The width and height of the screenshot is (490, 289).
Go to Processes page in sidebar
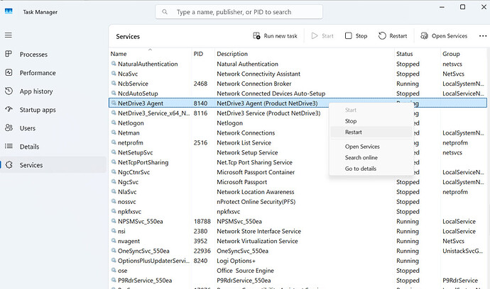pyautogui.click(x=33, y=54)
